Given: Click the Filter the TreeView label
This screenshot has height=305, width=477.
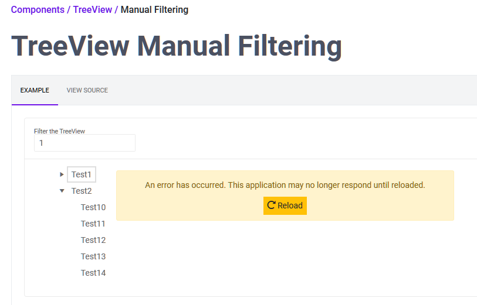Looking at the screenshot, I should point(59,131).
